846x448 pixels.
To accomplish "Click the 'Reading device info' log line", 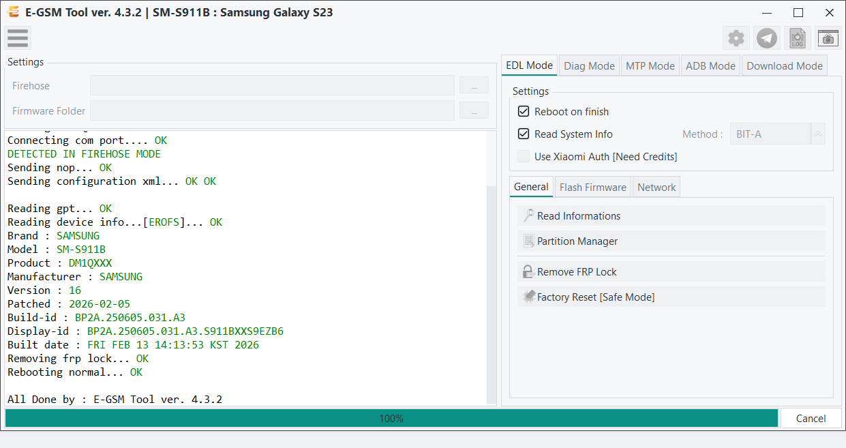I will coord(115,222).
